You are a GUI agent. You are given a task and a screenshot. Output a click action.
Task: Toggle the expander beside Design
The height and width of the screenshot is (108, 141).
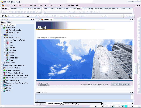coord(2,88)
